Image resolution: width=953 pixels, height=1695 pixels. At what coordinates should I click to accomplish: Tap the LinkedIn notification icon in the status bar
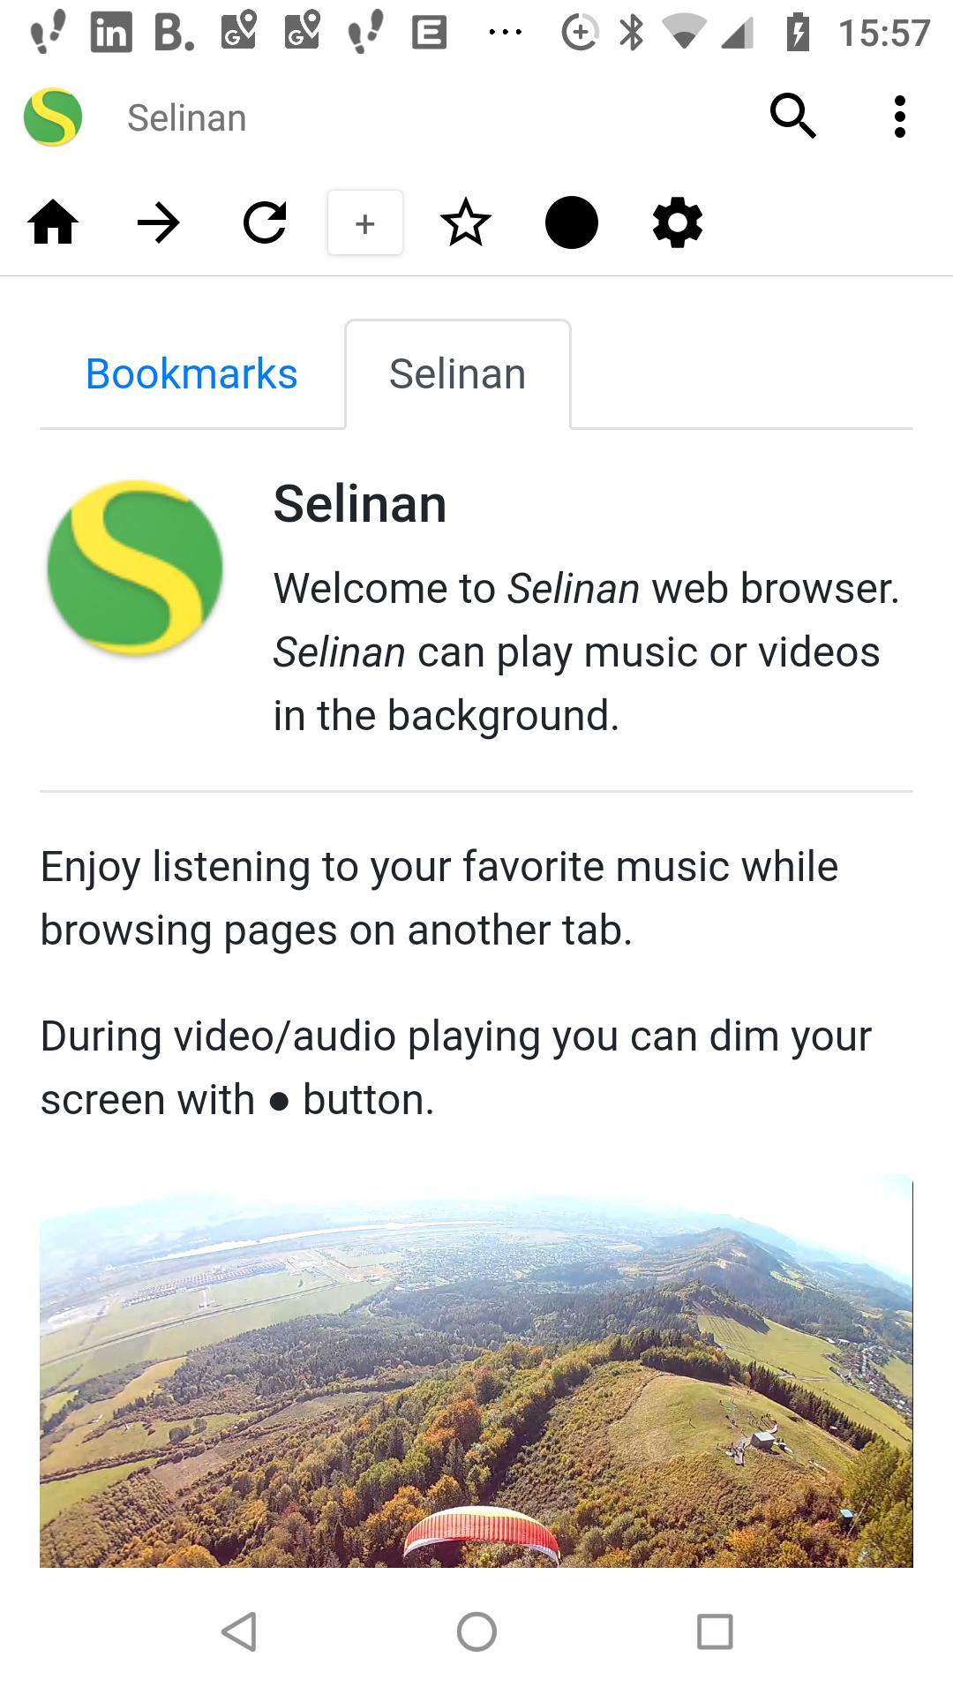click(111, 33)
